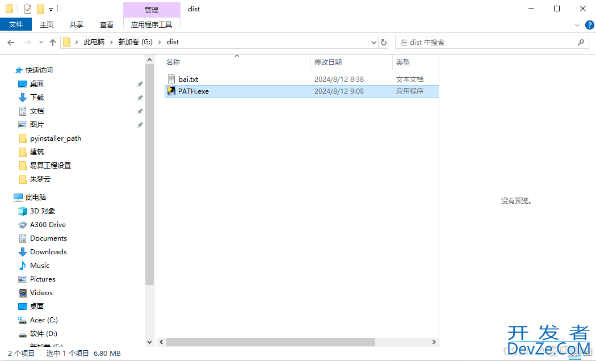Open the 软件 (D:) drive
The height and width of the screenshot is (361, 596).
(x=43, y=334)
